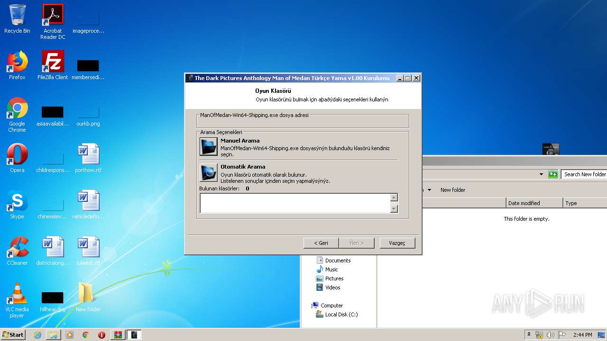Viewport: 607px width, 341px height.
Task: Open the FileZilla Client desktop shortcut
Action: click(53, 65)
